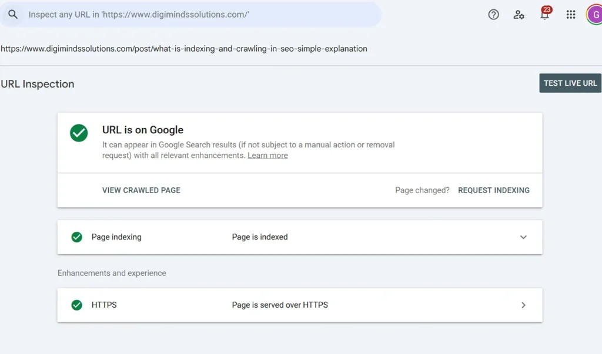Open the Help question mark icon
The image size is (602, 354).
pos(493,15)
